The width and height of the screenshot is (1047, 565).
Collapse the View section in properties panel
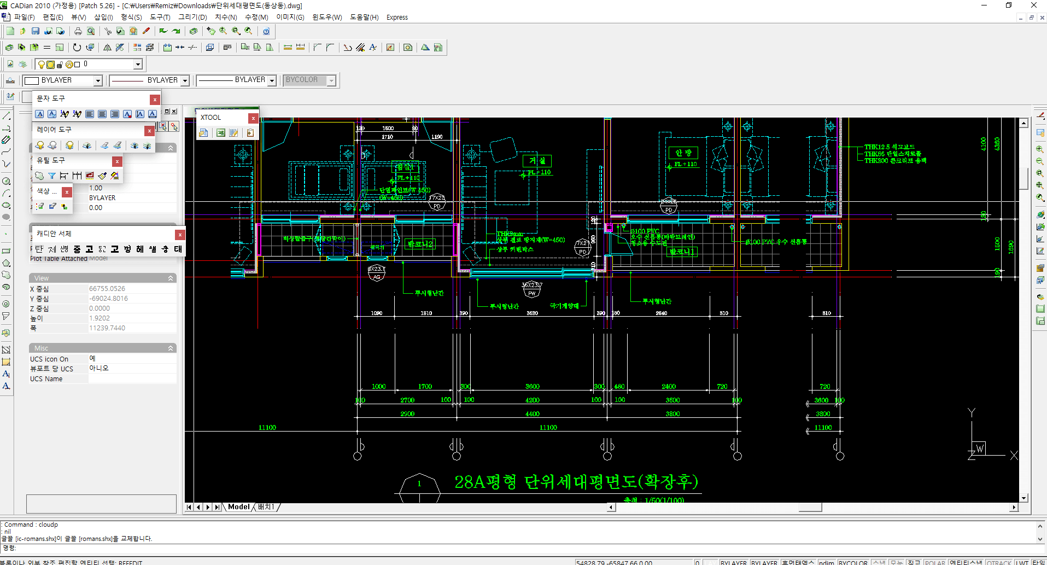point(171,278)
